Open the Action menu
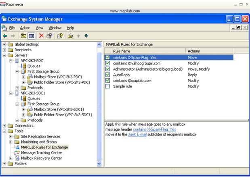Screen dimensions: 250x177 (25, 28)
